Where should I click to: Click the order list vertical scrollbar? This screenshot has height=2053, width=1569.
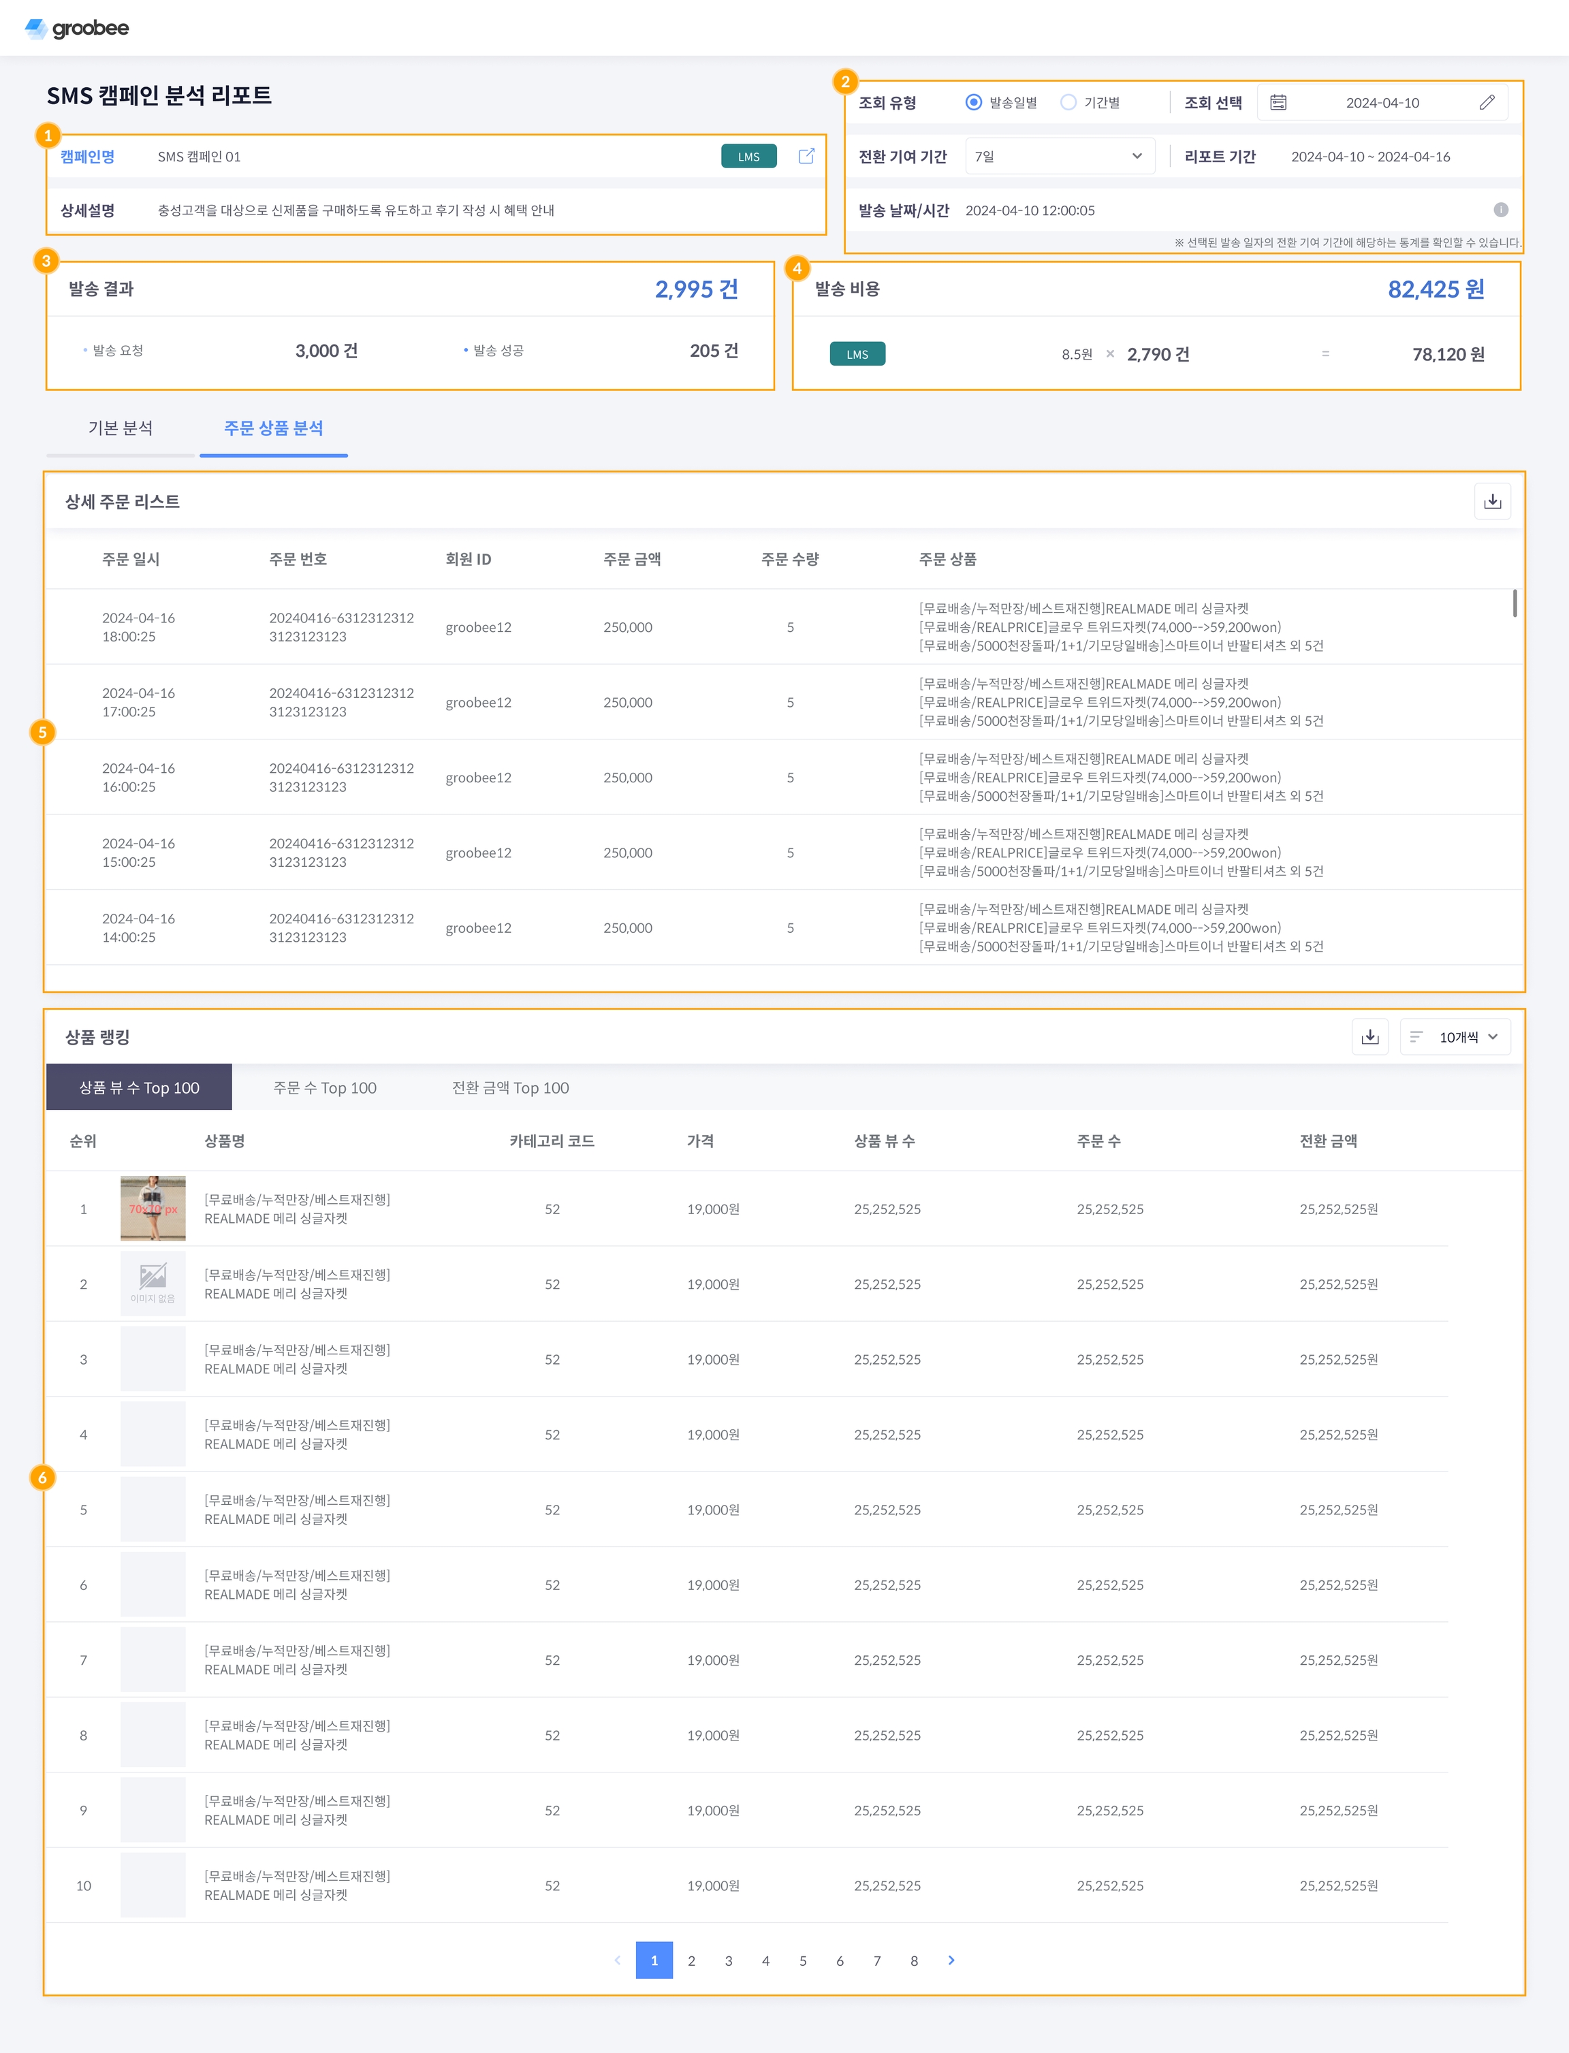point(1514,603)
